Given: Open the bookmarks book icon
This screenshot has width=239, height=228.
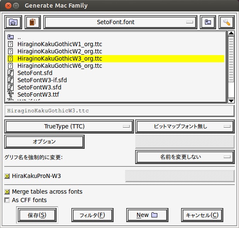Looking at the screenshot, I should point(33,22).
